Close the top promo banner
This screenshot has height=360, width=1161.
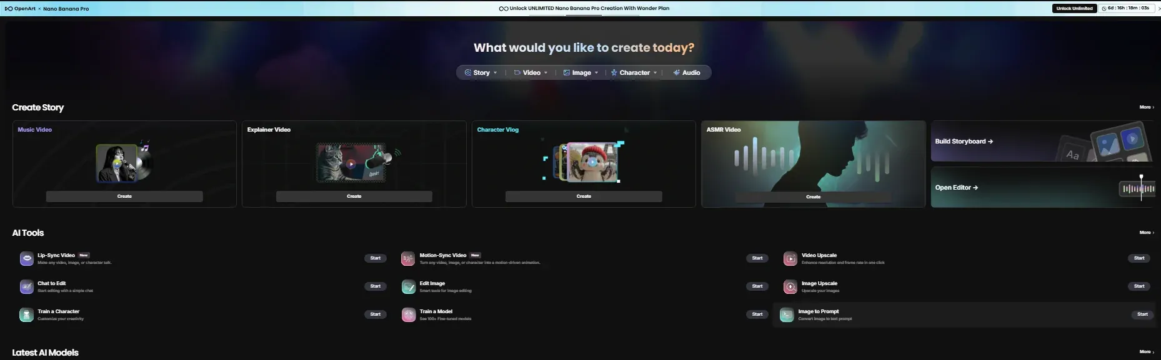point(1159,9)
